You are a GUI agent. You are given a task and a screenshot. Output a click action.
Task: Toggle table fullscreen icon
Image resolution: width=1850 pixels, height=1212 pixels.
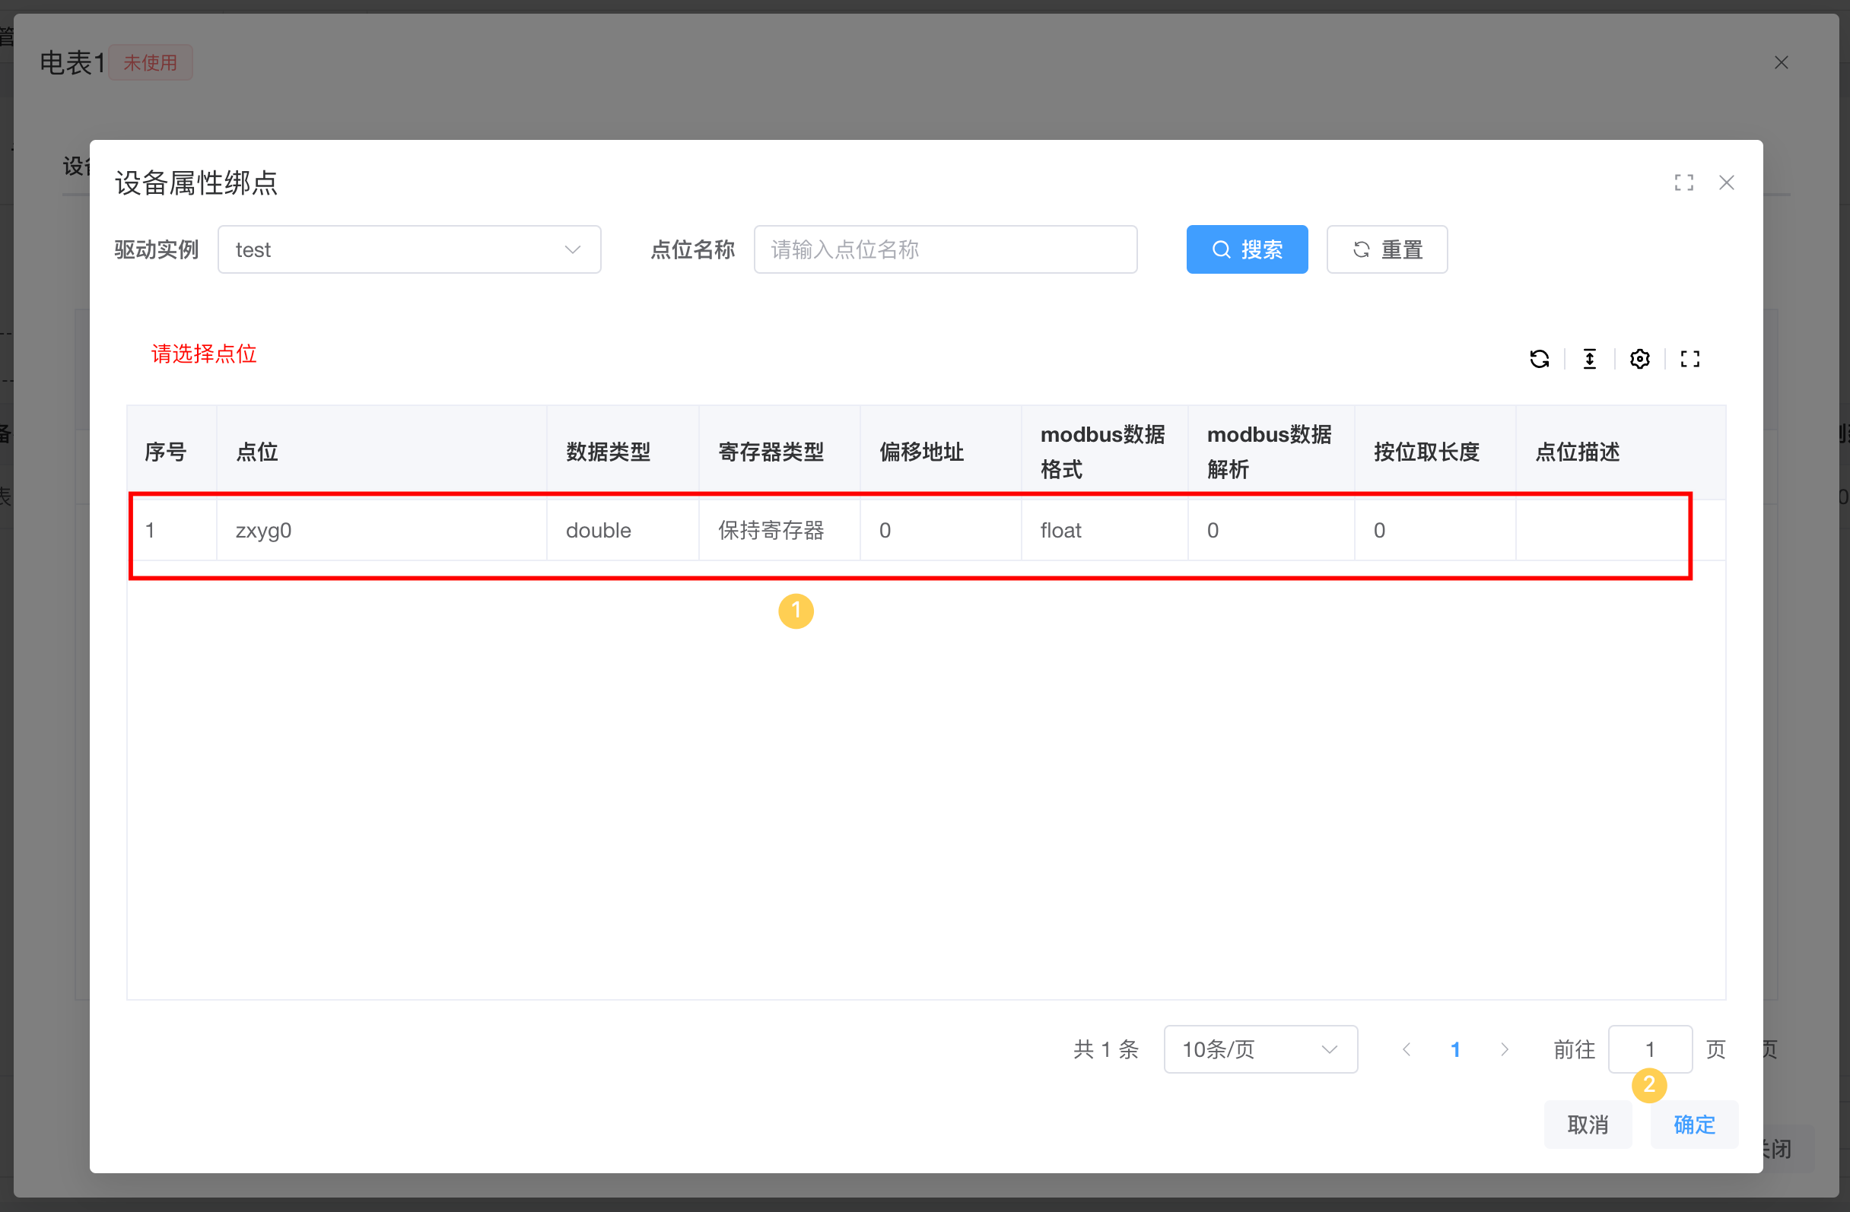click(x=1689, y=359)
